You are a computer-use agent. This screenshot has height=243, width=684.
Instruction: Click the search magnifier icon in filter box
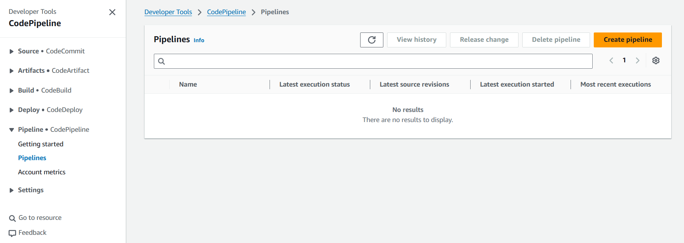click(x=161, y=61)
